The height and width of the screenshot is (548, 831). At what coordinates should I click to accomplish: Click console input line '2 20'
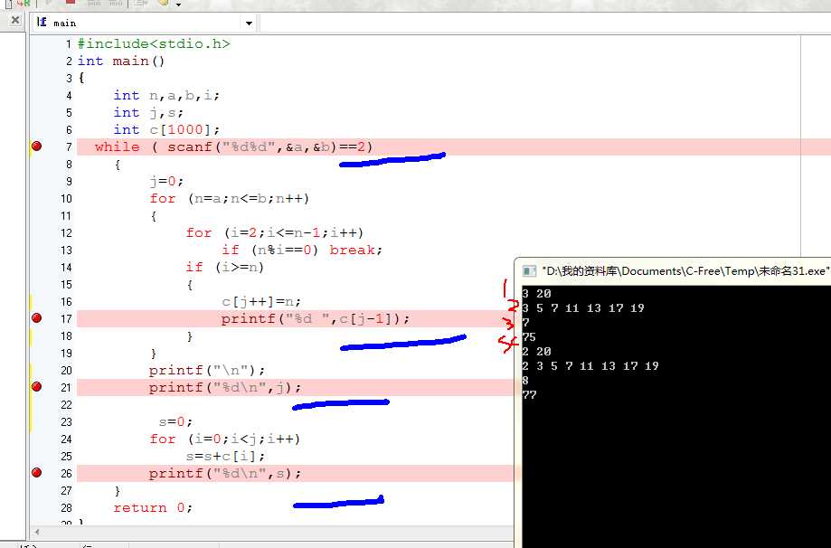point(536,352)
